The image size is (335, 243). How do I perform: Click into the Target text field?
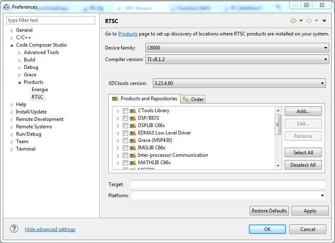[228, 184]
